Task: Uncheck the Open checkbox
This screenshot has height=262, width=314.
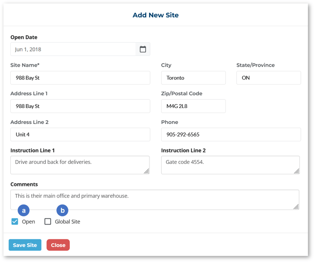Action: (x=15, y=222)
